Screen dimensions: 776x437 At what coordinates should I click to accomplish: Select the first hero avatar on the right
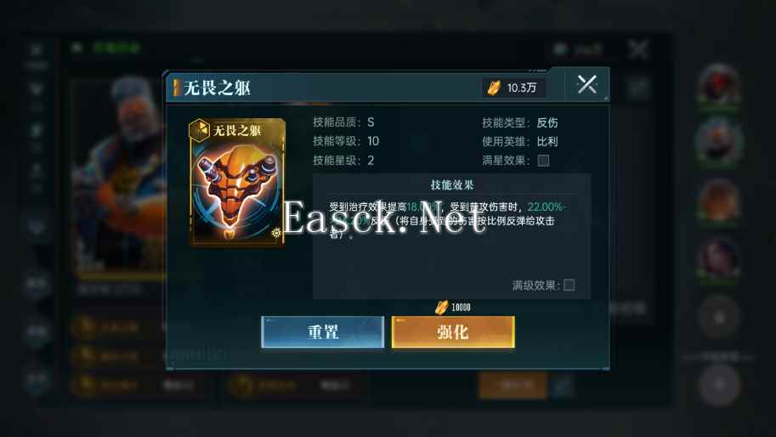(x=718, y=86)
